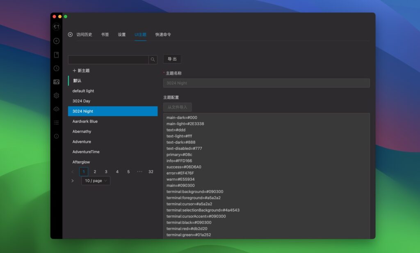
Task: Switch to the 设置 tab
Action: tap(121, 34)
